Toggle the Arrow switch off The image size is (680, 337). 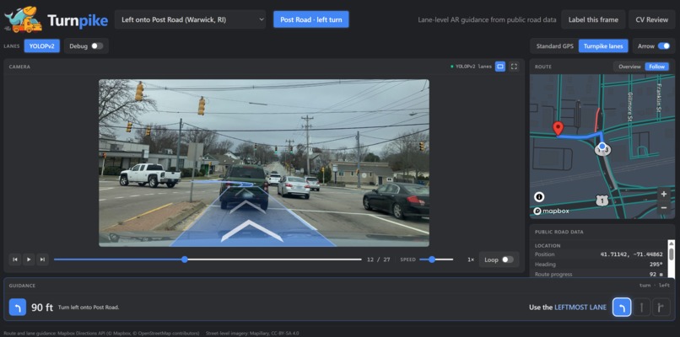[663, 45]
